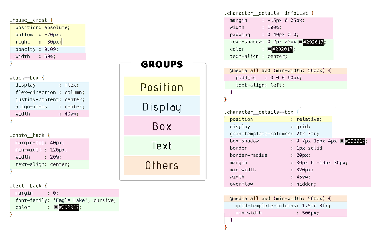Click the GROUPS panel title
This screenshot has height=240, width=376.
point(161,64)
